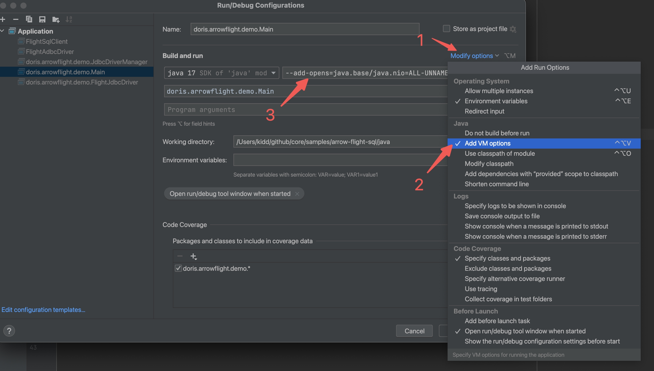Open help with the question mark icon
This screenshot has width=654, height=371.
9,331
